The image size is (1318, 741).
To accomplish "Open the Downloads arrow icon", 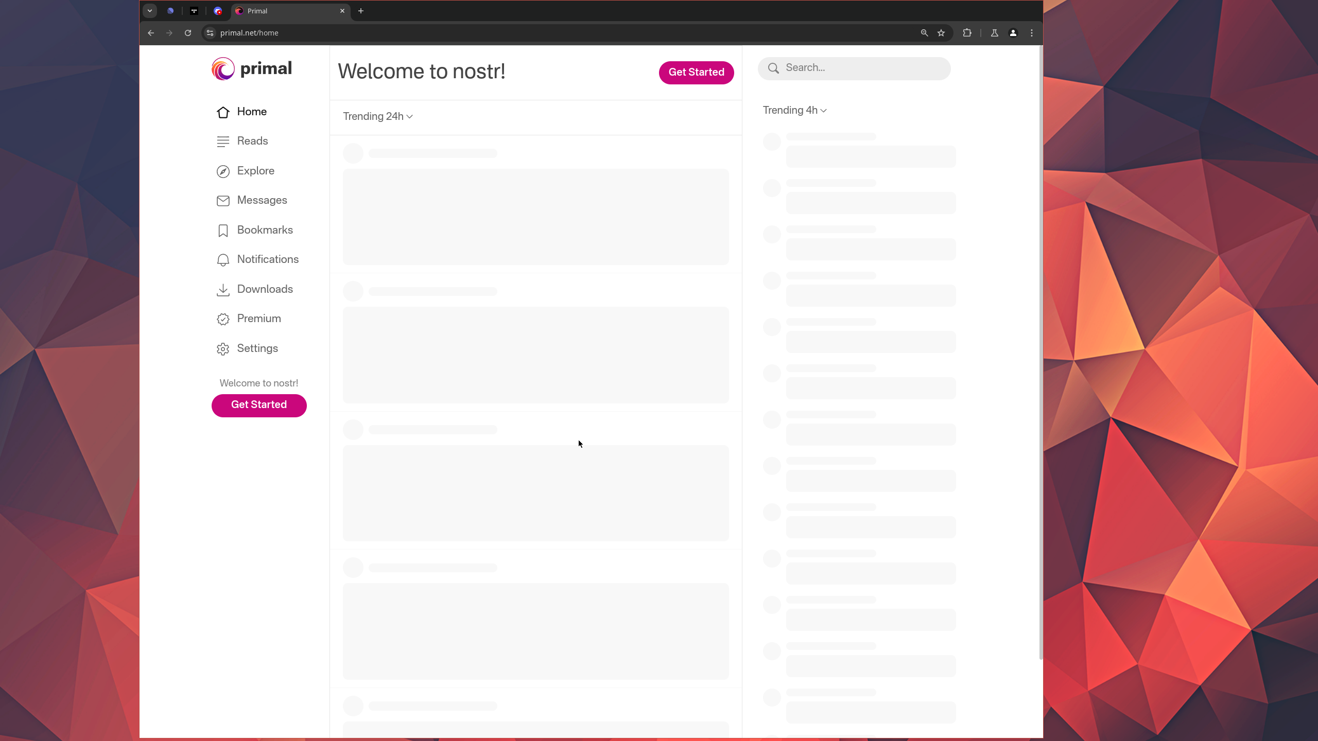I will click(x=223, y=290).
